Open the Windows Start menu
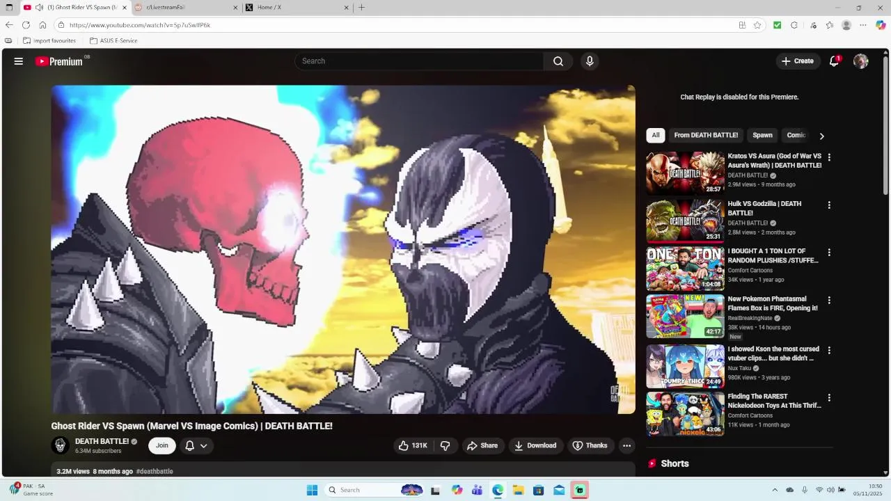 point(312,490)
